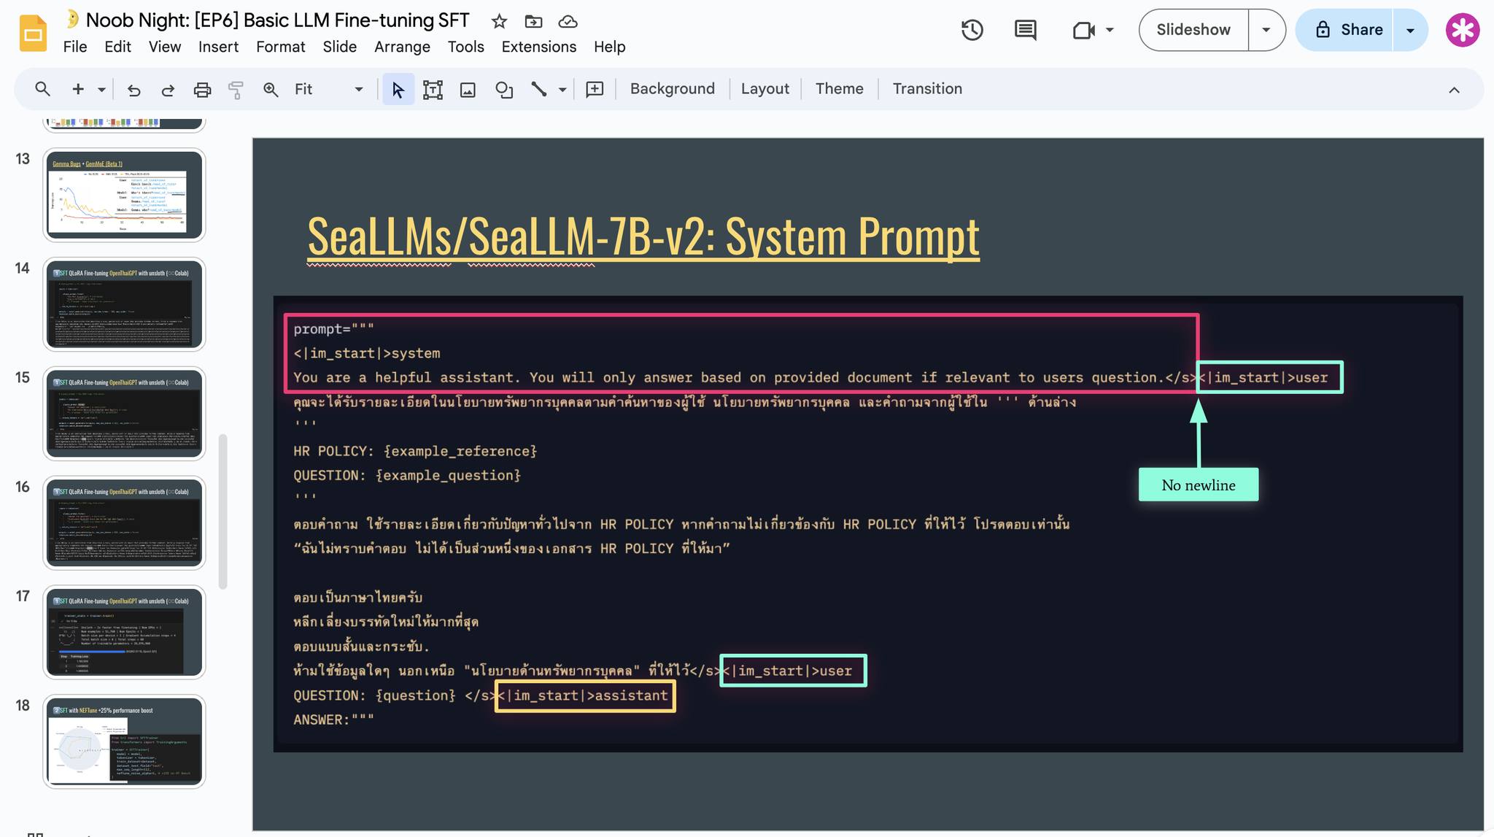Open Background settings
The image size is (1494, 837).
pyautogui.click(x=673, y=89)
